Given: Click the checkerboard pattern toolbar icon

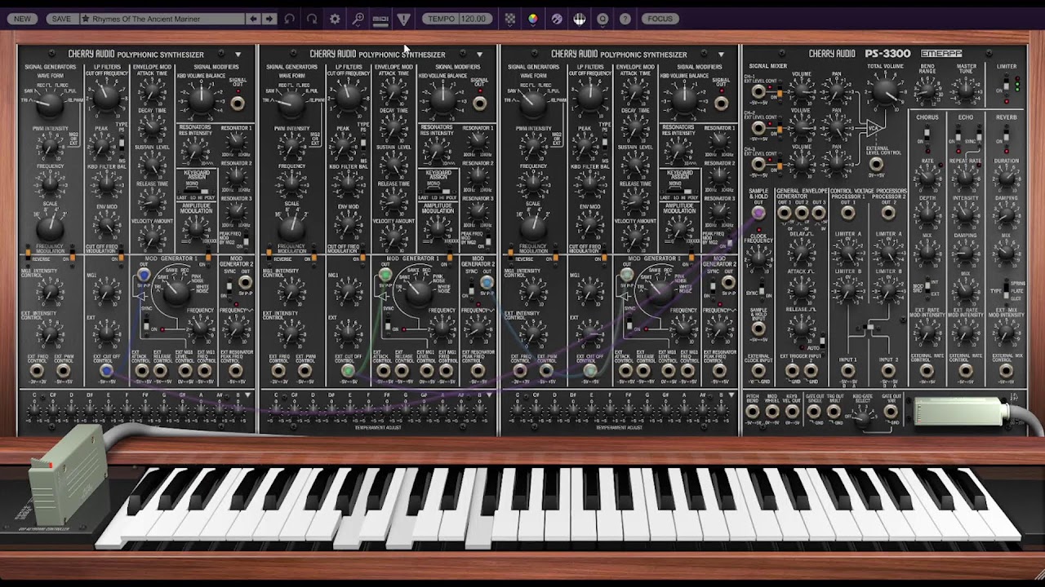Looking at the screenshot, I should (510, 19).
